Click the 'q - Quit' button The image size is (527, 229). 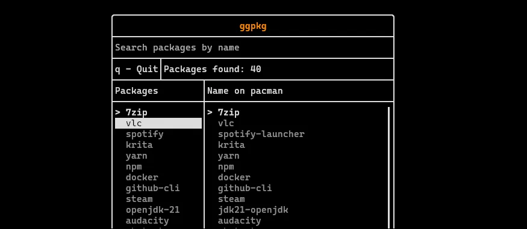click(137, 69)
